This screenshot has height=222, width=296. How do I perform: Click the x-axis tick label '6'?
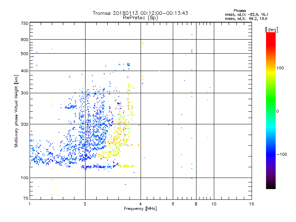click(x=173, y=204)
